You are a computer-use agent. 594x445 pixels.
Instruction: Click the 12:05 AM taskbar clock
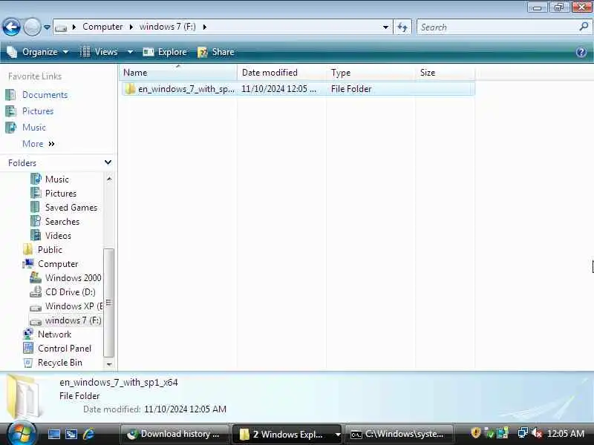tap(565, 434)
